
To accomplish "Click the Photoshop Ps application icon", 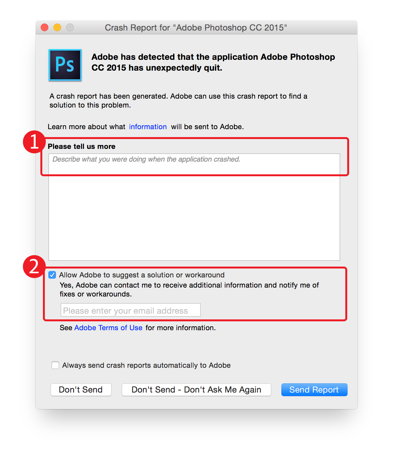I will pos(65,65).
